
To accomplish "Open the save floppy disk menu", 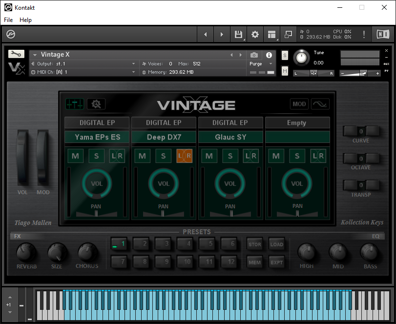I will pyautogui.click(x=238, y=34).
